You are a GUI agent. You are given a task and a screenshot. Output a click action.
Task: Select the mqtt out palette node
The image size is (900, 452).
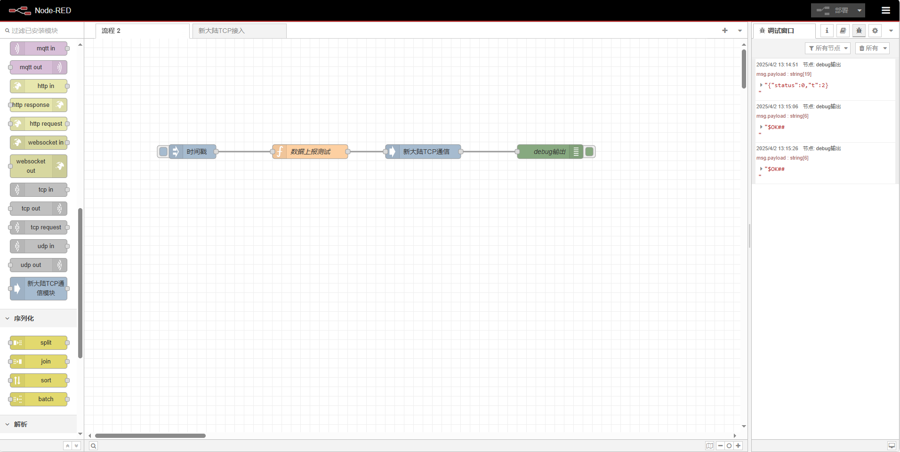point(39,67)
